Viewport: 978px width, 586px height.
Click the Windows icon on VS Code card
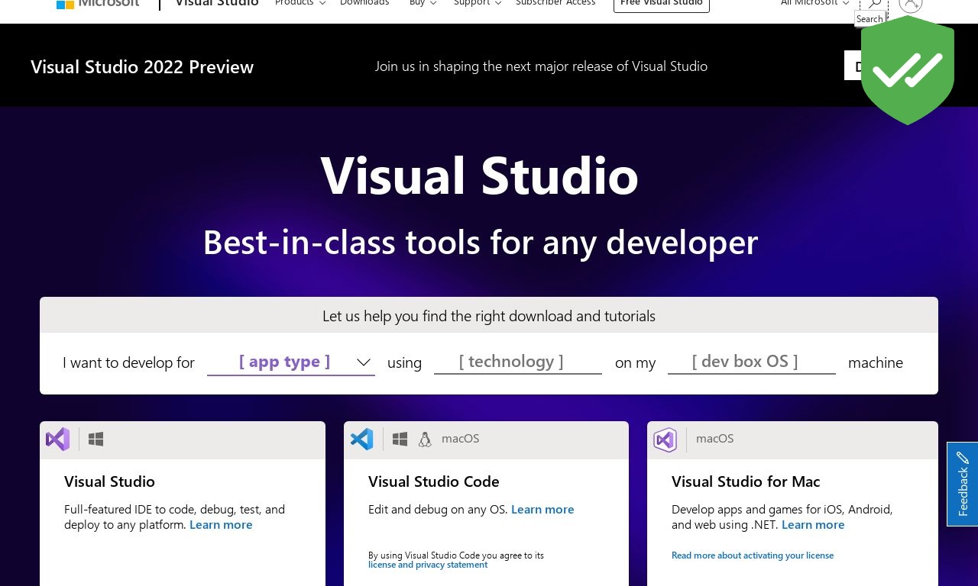click(400, 439)
